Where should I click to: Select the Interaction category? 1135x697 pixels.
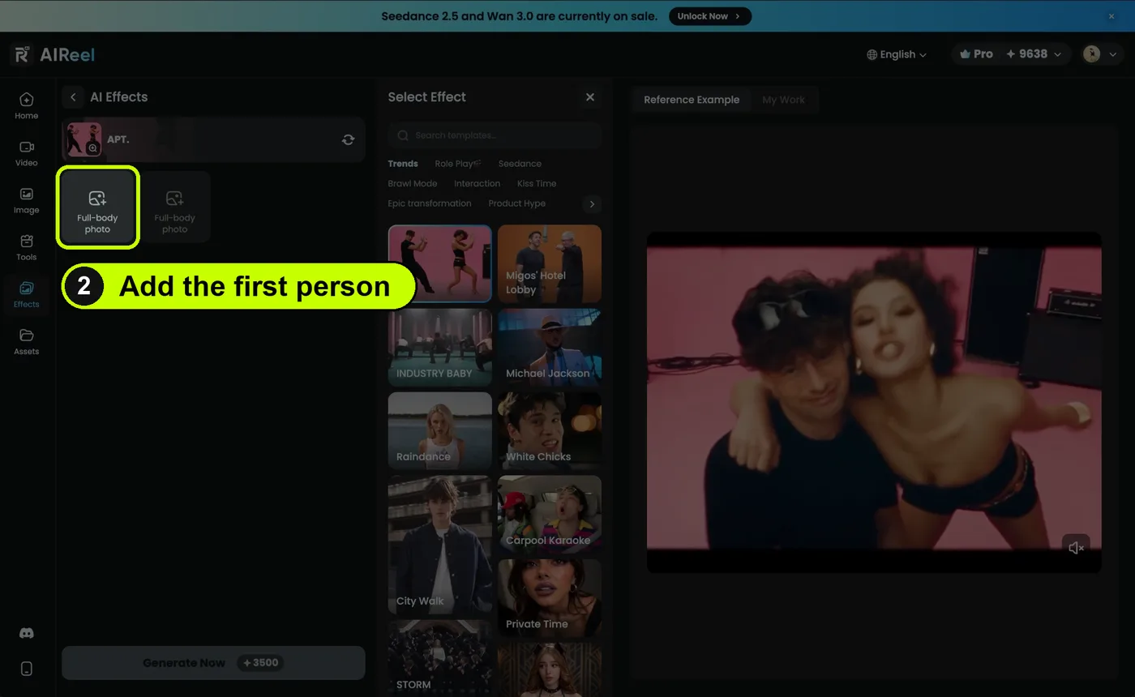click(x=477, y=184)
